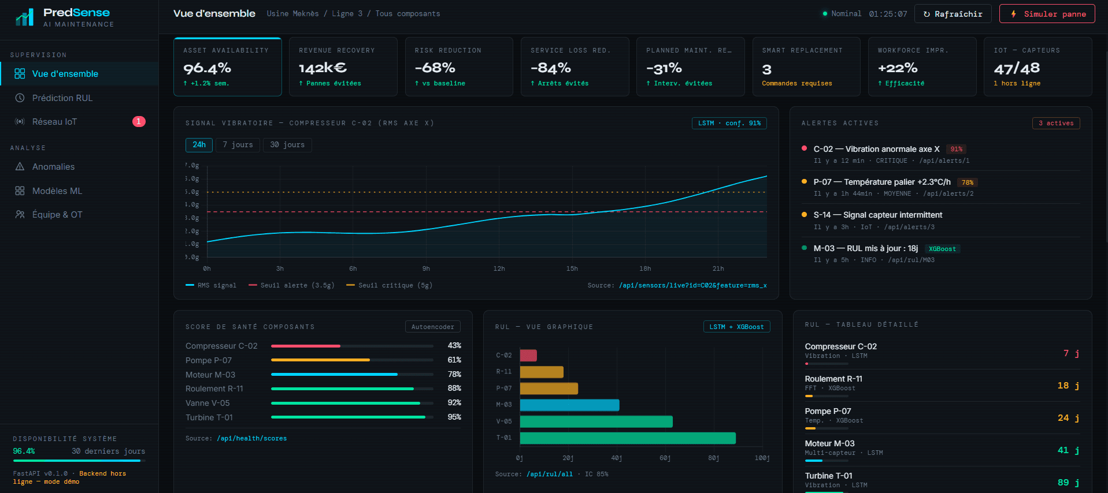The width and height of the screenshot is (1108, 493).
Task: Click Moteur M-03 row in RUL table
Action: [942, 450]
